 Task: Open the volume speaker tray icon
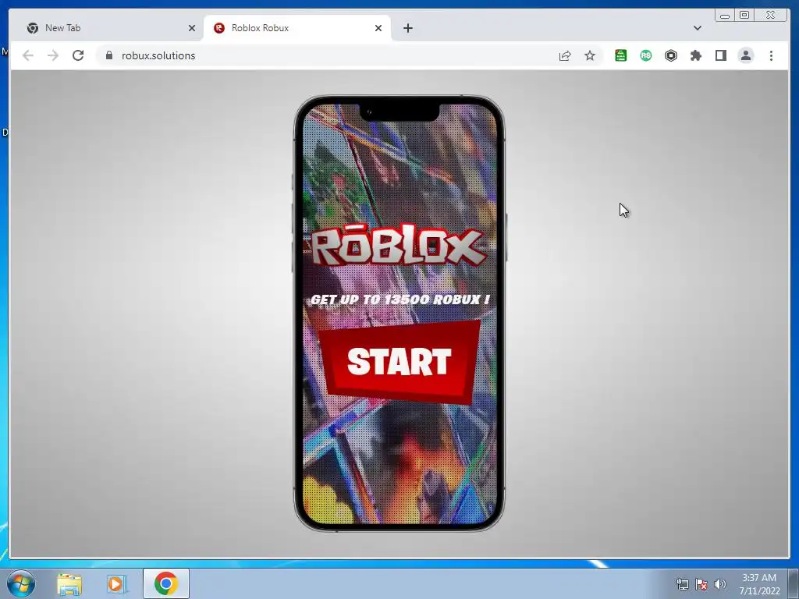(720, 584)
